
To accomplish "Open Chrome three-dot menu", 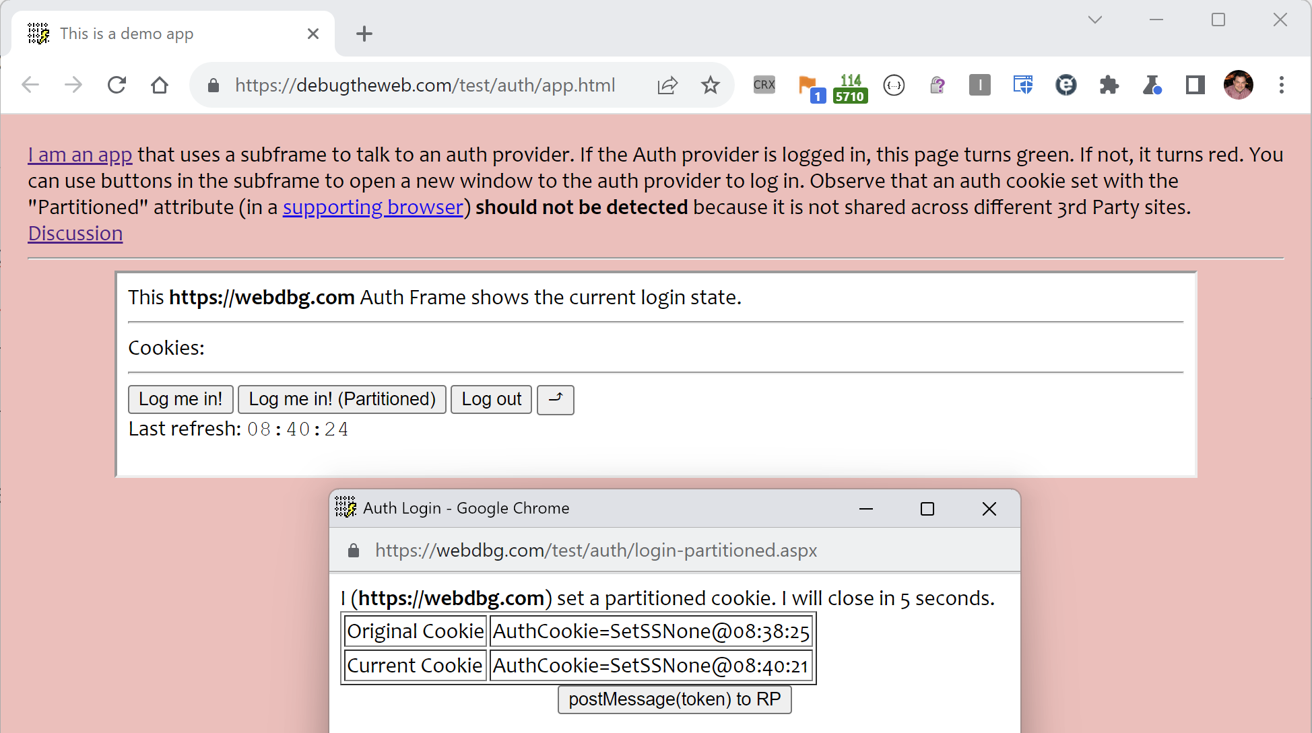I will coord(1281,85).
